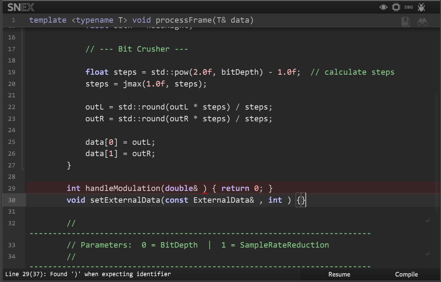Click the CPU chip optimization icon
Image resolution: width=441 pixels, height=282 pixels.
[396, 7]
